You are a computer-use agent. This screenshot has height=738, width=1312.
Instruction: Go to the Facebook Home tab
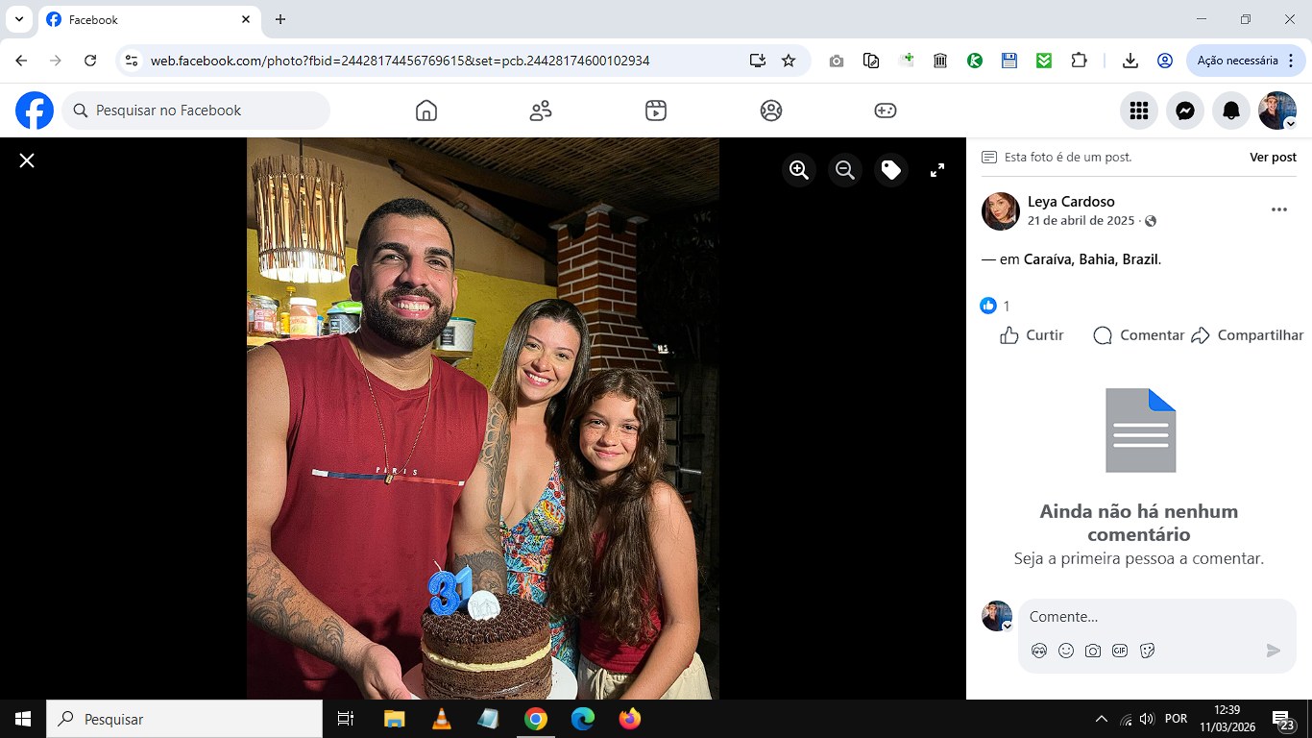[426, 111]
